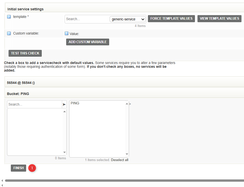The width and height of the screenshot is (244, 187).
Task: Click the Deselect all link
Action: (119, 160)
